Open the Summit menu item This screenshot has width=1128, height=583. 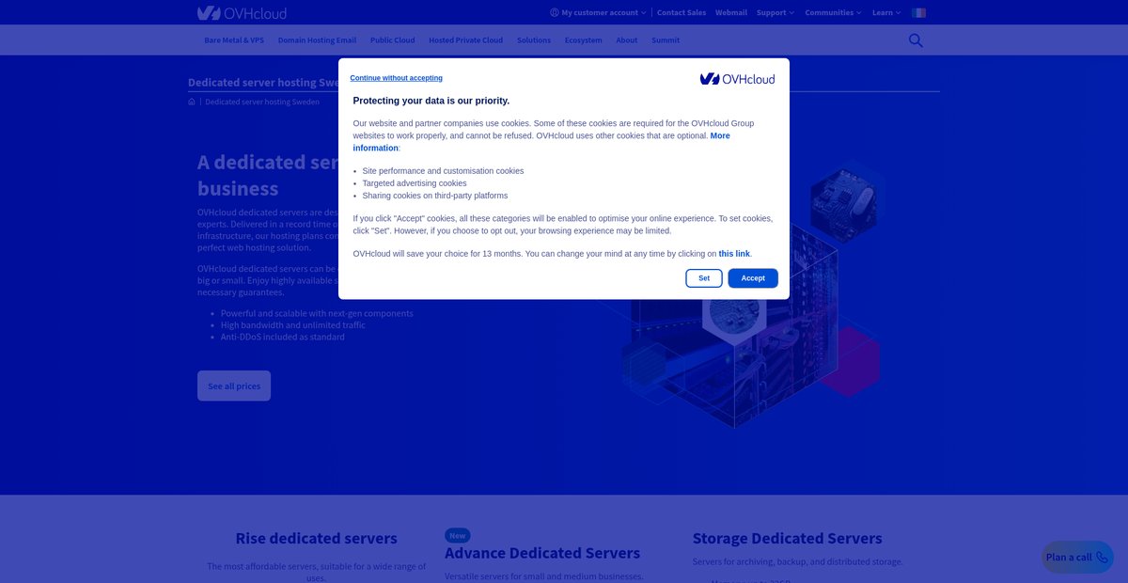(x=666, y=40)
